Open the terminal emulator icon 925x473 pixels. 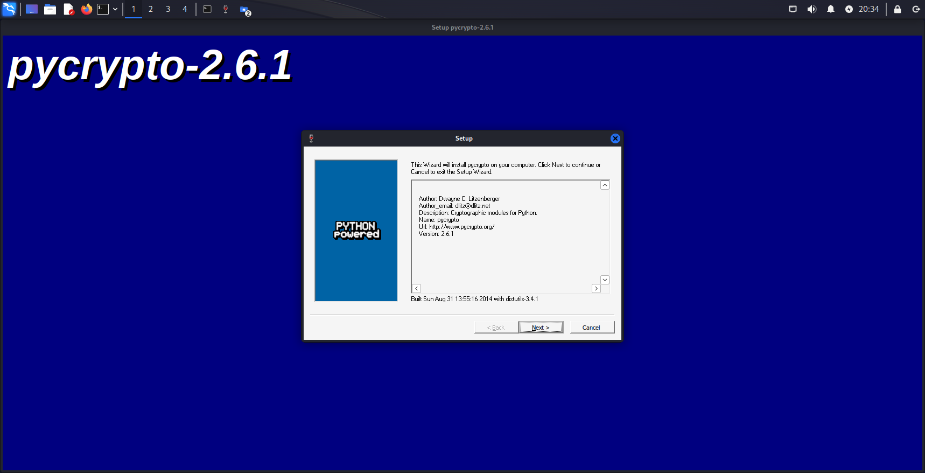click(103, 9)
